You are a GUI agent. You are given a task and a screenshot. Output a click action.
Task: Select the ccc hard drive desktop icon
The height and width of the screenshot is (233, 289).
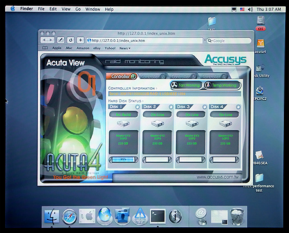tap(261, 21)
